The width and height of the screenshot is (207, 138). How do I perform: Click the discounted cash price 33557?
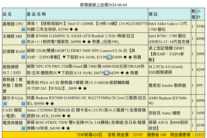click(x=199, y=135)
